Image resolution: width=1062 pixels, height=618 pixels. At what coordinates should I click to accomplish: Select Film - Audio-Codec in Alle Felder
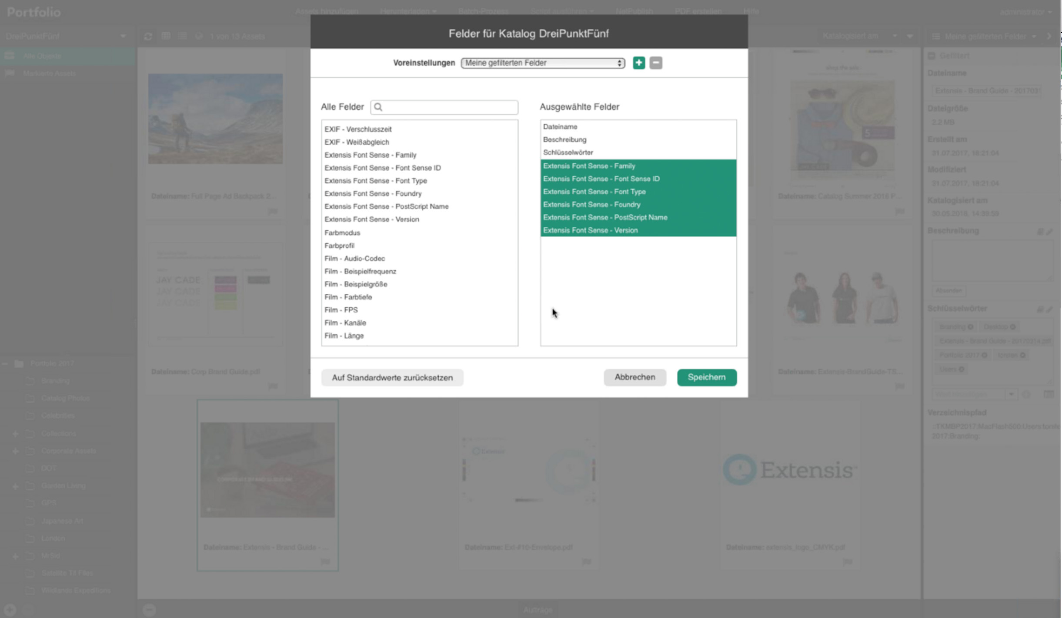tap(419, 259)
